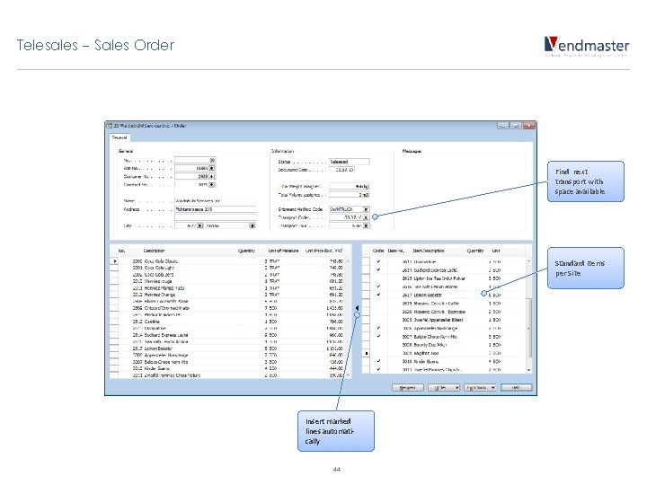Click the down arrow of the standard items scrollbar
This screenshot has height=485, width=647.
[529, 370]
